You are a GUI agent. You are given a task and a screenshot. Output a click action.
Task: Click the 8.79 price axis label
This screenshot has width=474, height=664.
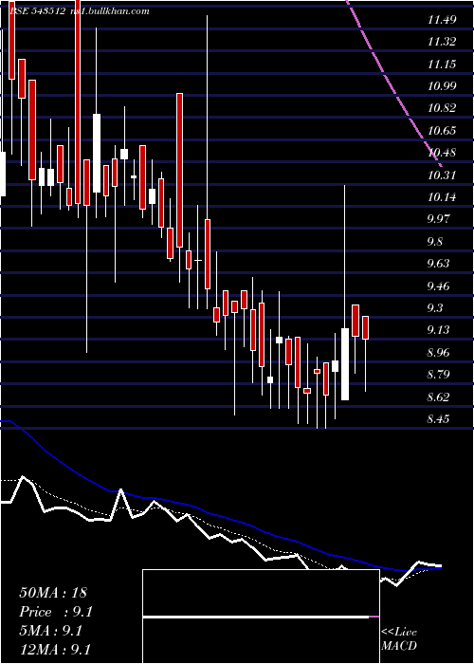tap(439, 375)
